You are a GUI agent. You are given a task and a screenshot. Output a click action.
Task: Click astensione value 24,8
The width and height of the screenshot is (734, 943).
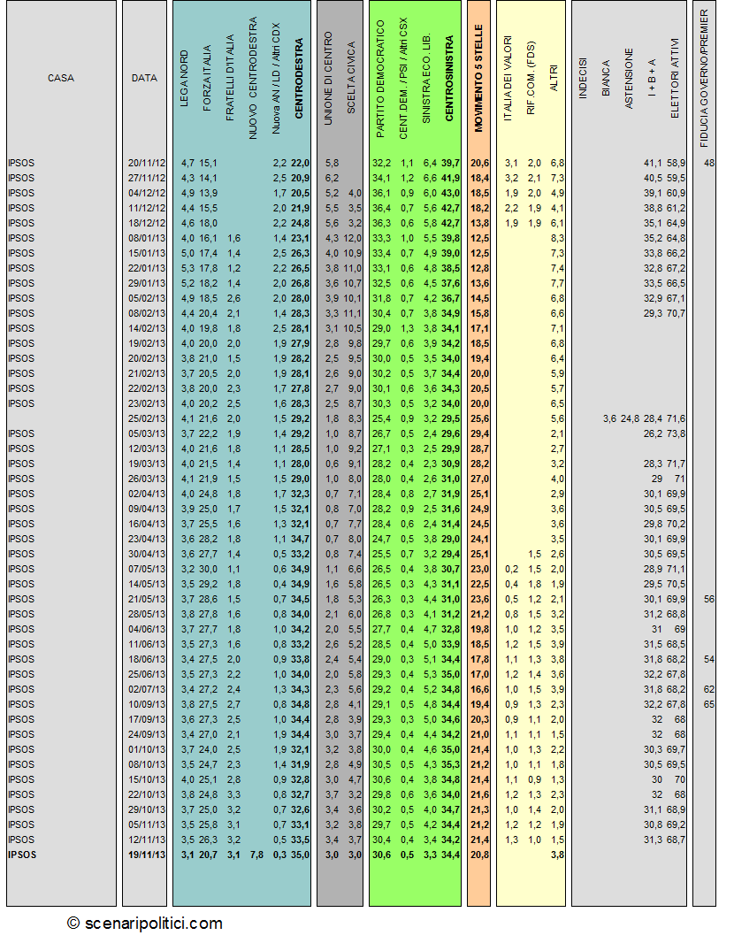point(630,418)
